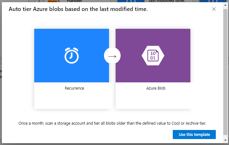Click the arrow circle between the tiles

click(x=112, y=56)
